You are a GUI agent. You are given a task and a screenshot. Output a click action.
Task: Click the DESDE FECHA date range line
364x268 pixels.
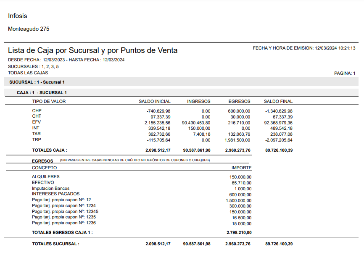pos(66,60)
